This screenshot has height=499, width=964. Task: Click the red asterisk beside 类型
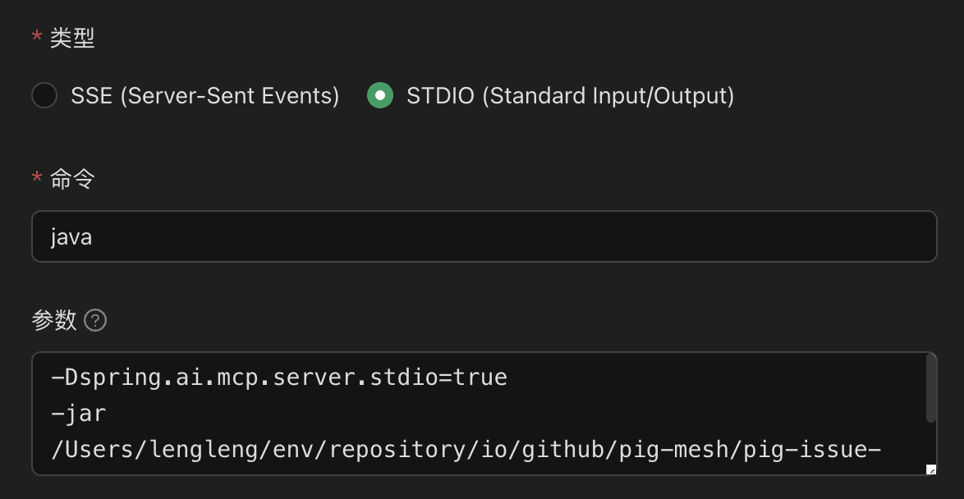point(37,37)
